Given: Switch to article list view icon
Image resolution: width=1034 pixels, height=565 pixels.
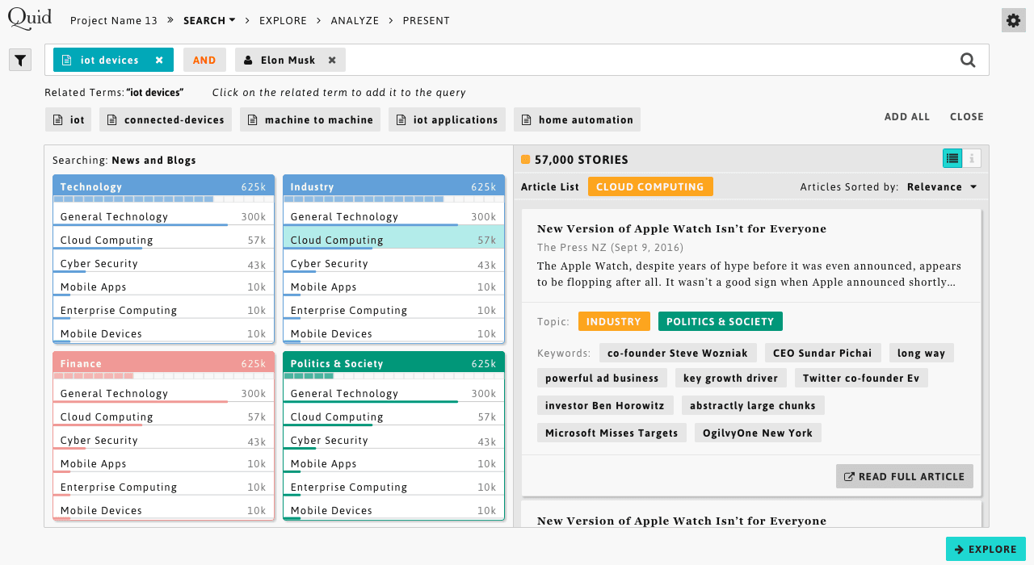Looking at the screenshot, I should pyautogui.click(x=952, y=158).
